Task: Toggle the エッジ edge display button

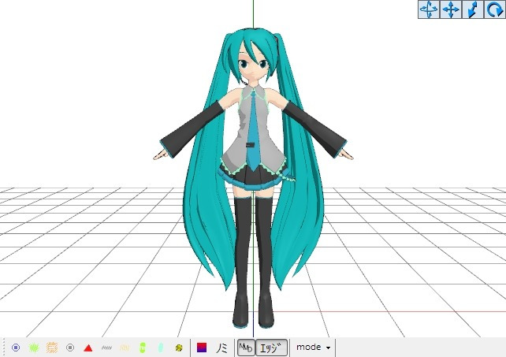Action: tap(271, 348)
